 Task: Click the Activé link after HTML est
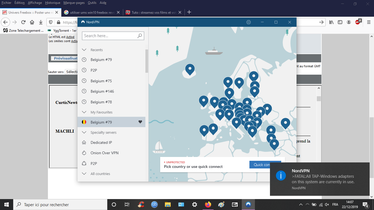[70, 37]
